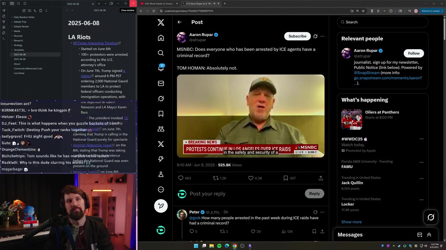Click Show more under trends
Image resolution: width=446 pixels, height=250 pixels.
351,222
